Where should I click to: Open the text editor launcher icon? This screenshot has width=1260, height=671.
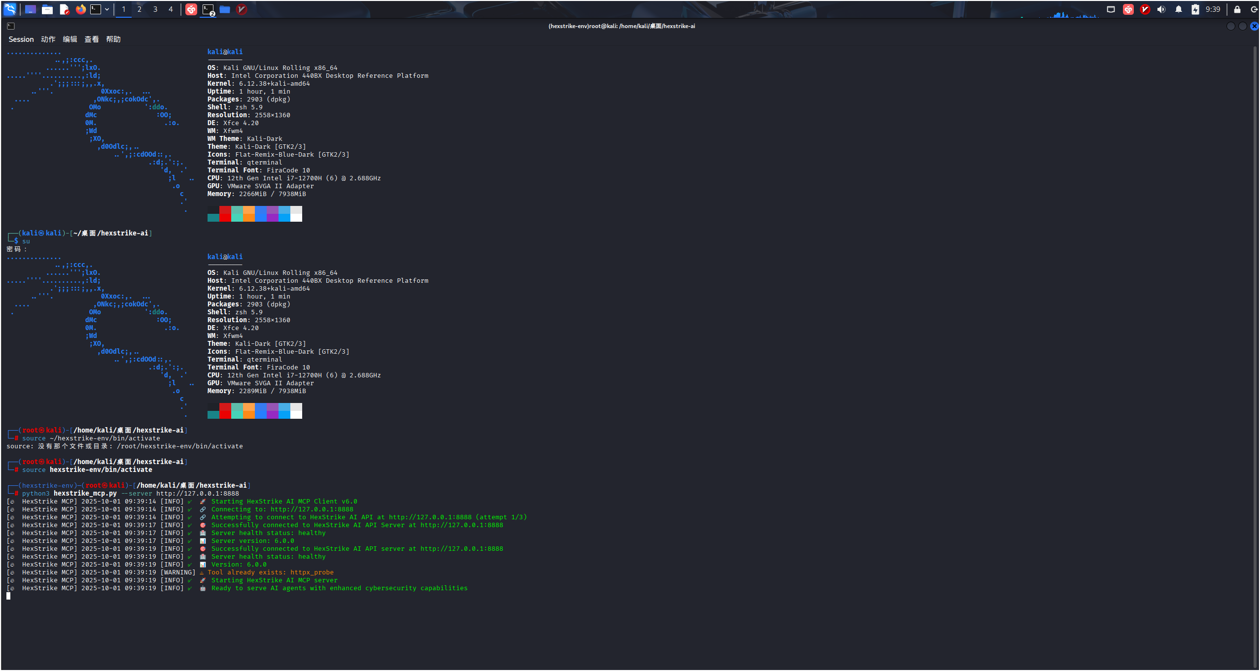click(64, 9)
